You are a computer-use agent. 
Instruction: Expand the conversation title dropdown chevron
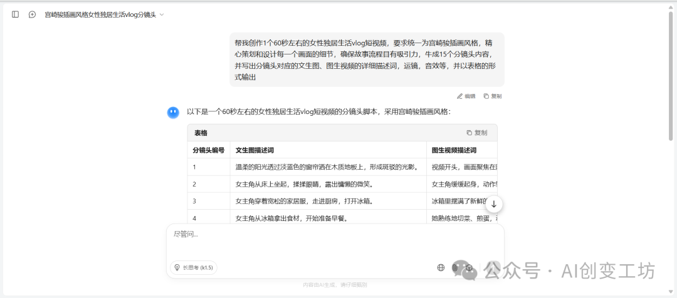[x=162, y=14]
